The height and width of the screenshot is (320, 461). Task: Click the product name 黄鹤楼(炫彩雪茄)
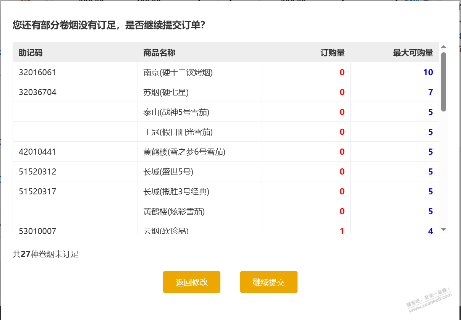(174, 211)
